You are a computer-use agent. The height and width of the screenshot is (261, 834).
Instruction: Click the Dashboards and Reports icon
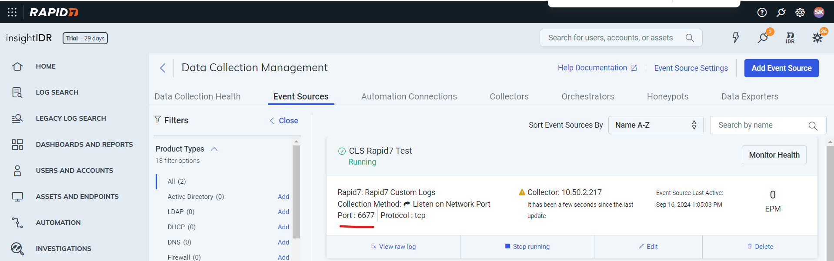coord(17,145)
